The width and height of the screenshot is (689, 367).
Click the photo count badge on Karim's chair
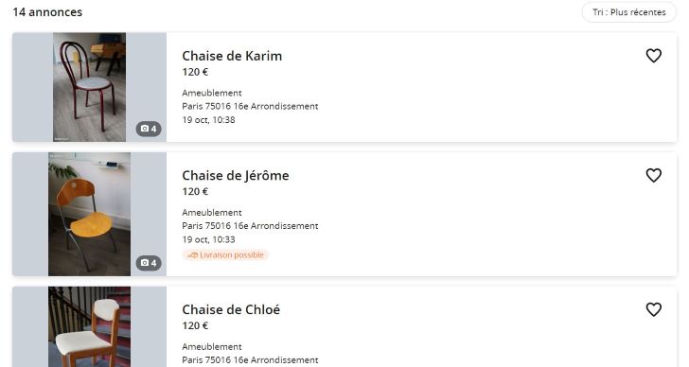tap(149, 129)
